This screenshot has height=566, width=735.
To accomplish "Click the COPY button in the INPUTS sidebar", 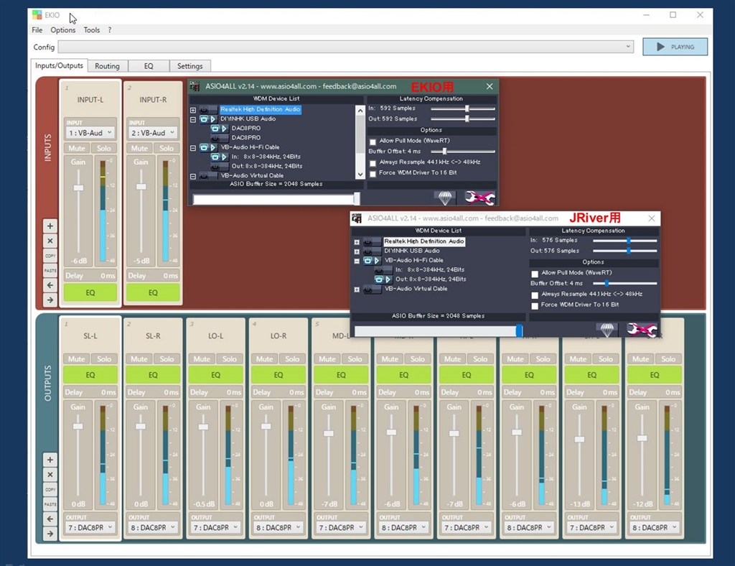I will (x=50, y=256).
